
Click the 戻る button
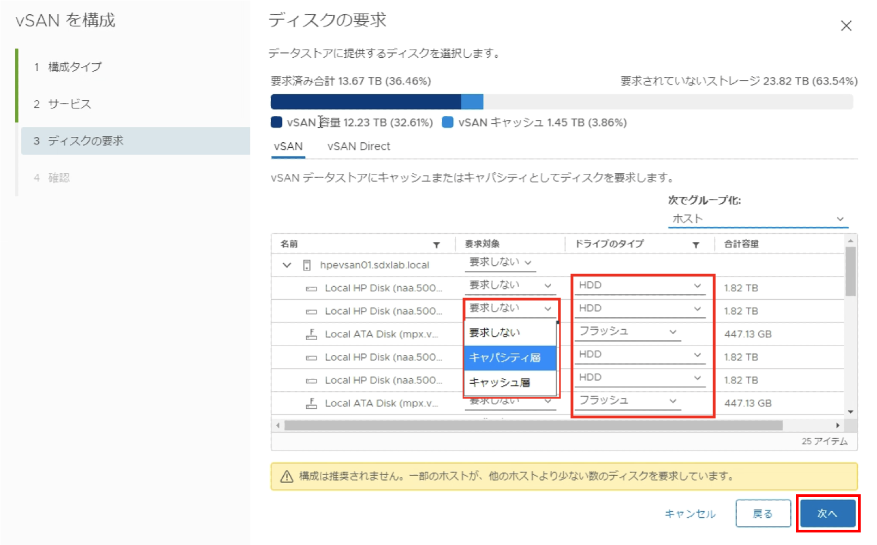(x=763, y=513)
